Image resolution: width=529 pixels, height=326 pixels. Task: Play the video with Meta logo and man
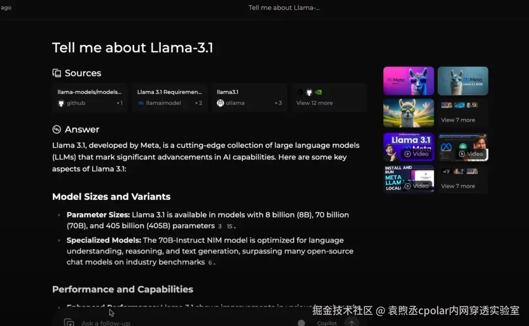click(x=463, y=147)
